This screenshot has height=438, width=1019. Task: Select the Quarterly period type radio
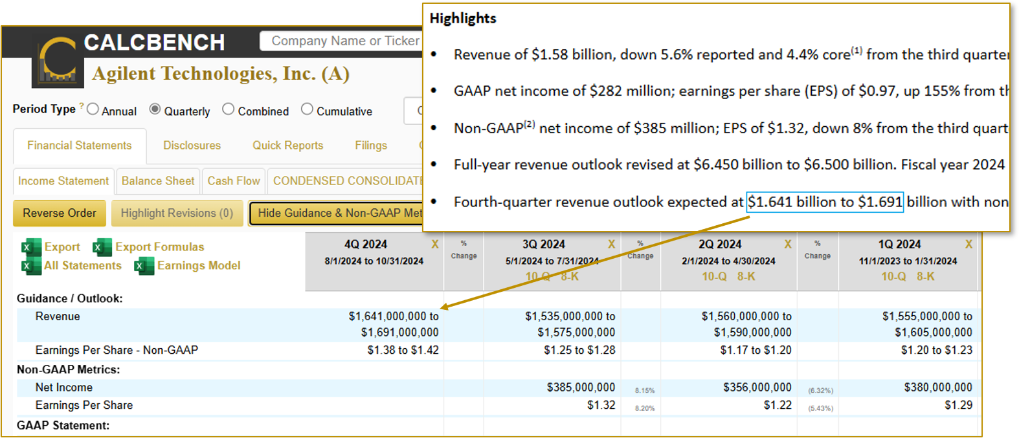155,109
